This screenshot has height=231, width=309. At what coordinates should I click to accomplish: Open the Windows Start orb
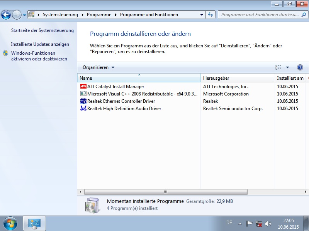10,223
